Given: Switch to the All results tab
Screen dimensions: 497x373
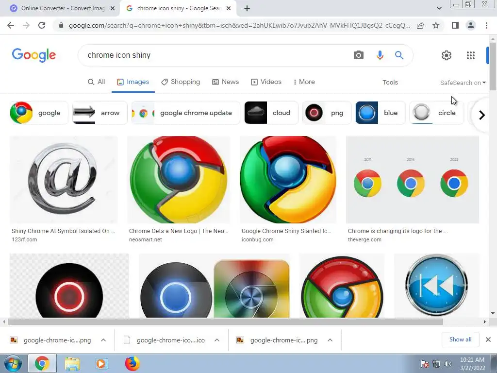Looking at the screenshot, I should tap(97, 82).
